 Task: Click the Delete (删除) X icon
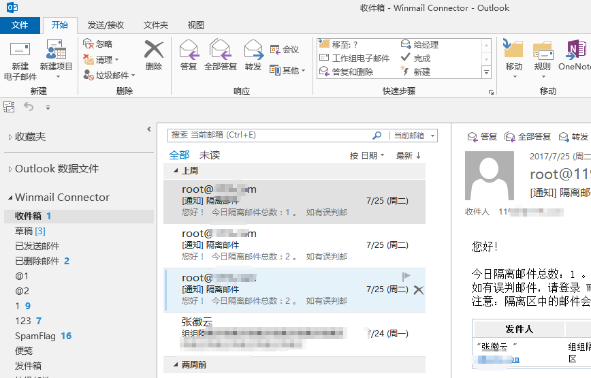click(x=154, y=50)
